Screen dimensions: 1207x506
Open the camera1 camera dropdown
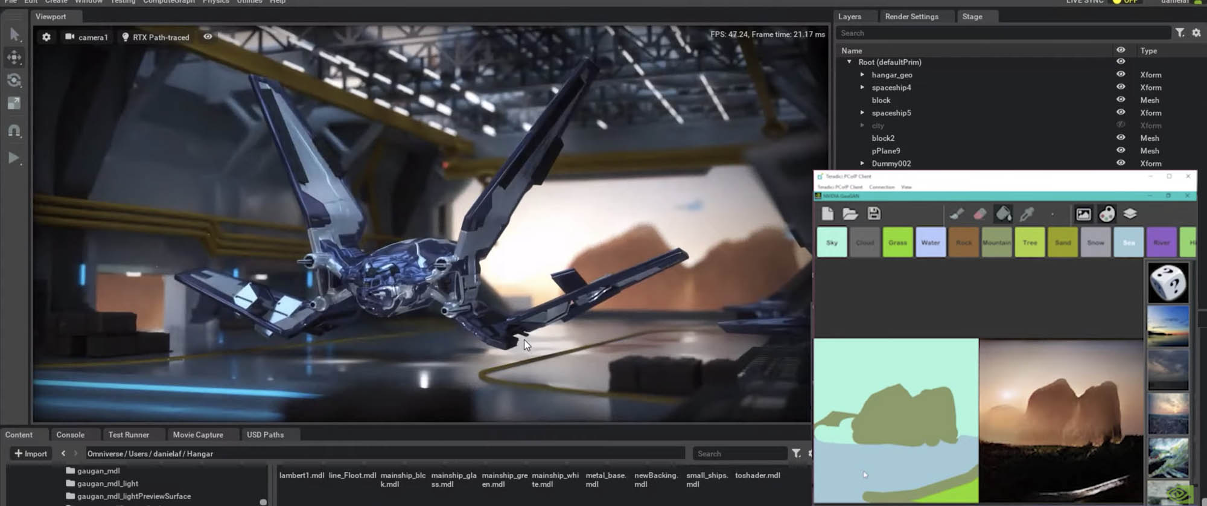coord(86,37)
